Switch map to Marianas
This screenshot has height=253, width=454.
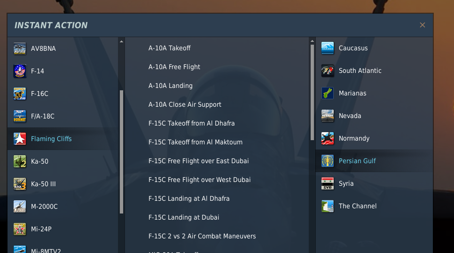pyautogui.click(x=375, y=93)
